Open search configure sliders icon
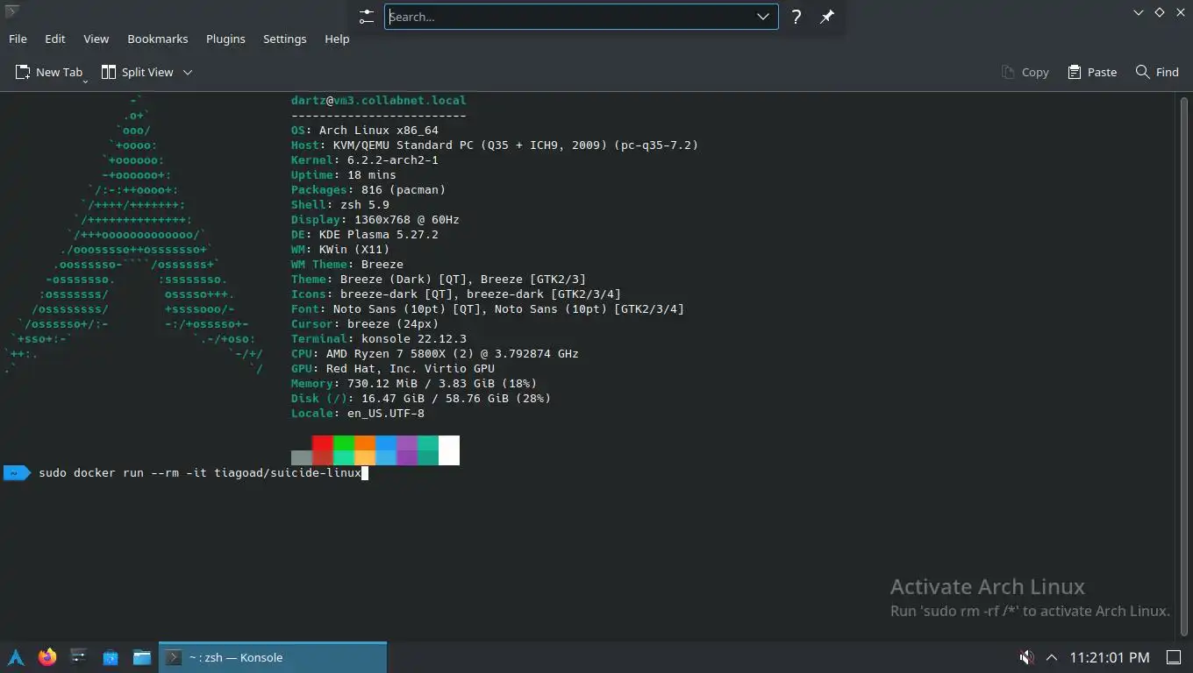Screen dimensions: 1193x673 pos(367,17)
